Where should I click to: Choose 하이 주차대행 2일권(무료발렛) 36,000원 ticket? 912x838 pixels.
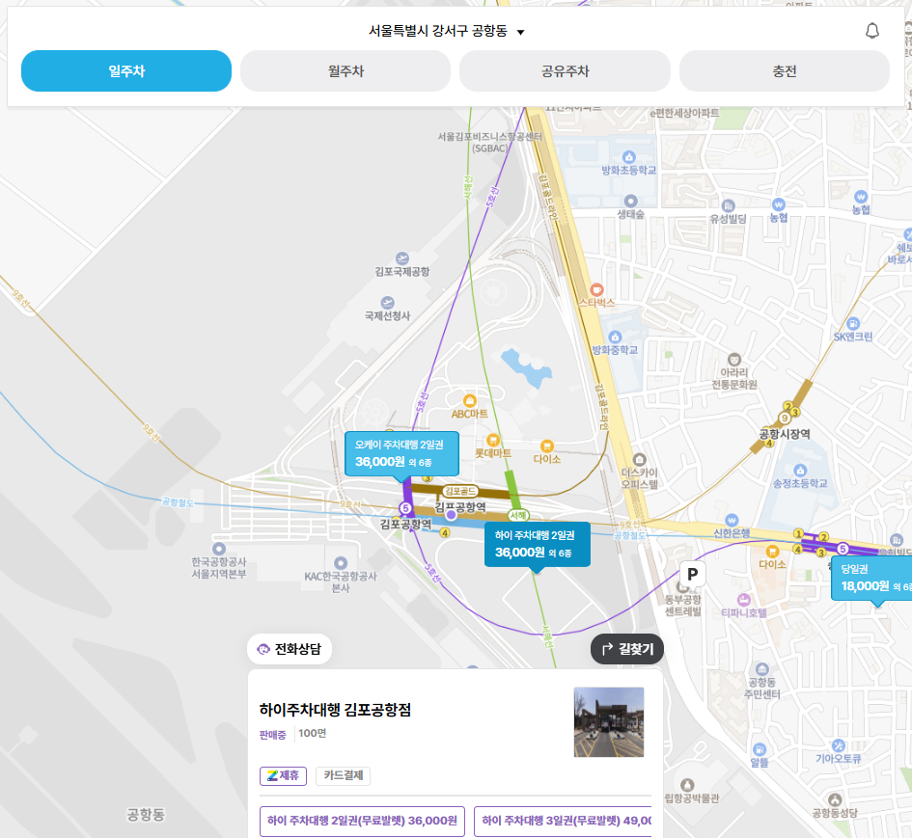pyautogui.click(x=362, y=821)
